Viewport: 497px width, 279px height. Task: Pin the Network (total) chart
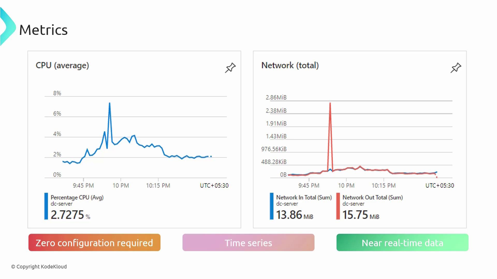coord(456,68)
